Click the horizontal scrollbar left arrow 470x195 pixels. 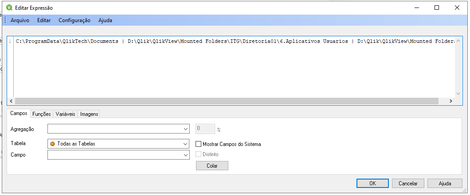point(11,101)
